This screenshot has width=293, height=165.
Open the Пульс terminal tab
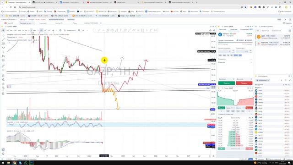coord(75,23)
